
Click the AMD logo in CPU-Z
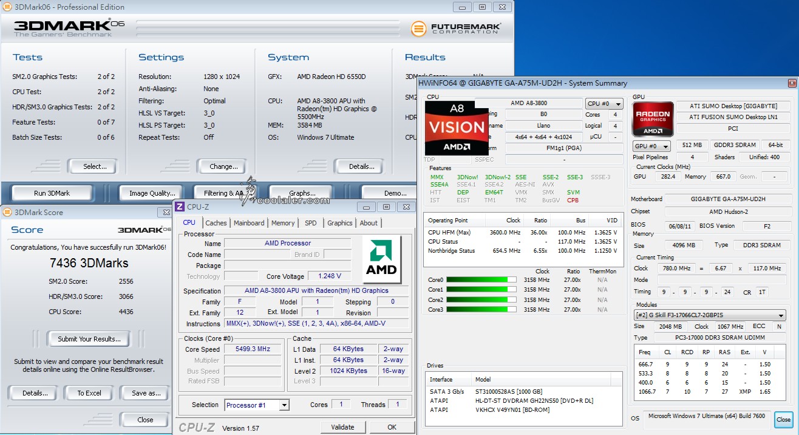(x=381, y=260)
